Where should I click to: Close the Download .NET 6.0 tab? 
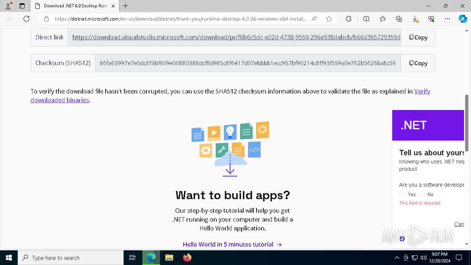[x=113, y=6]
